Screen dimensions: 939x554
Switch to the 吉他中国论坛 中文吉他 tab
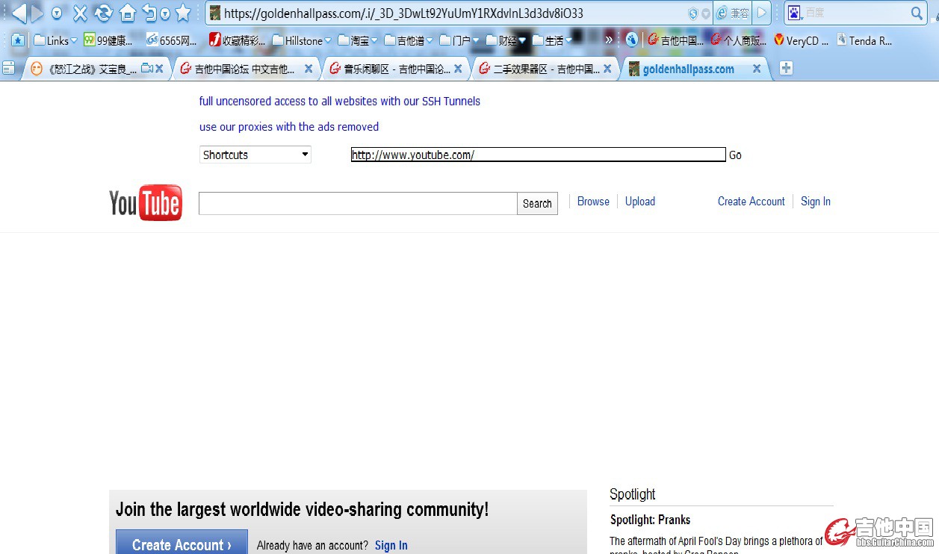pyautogui.click(x=245, y=69)
